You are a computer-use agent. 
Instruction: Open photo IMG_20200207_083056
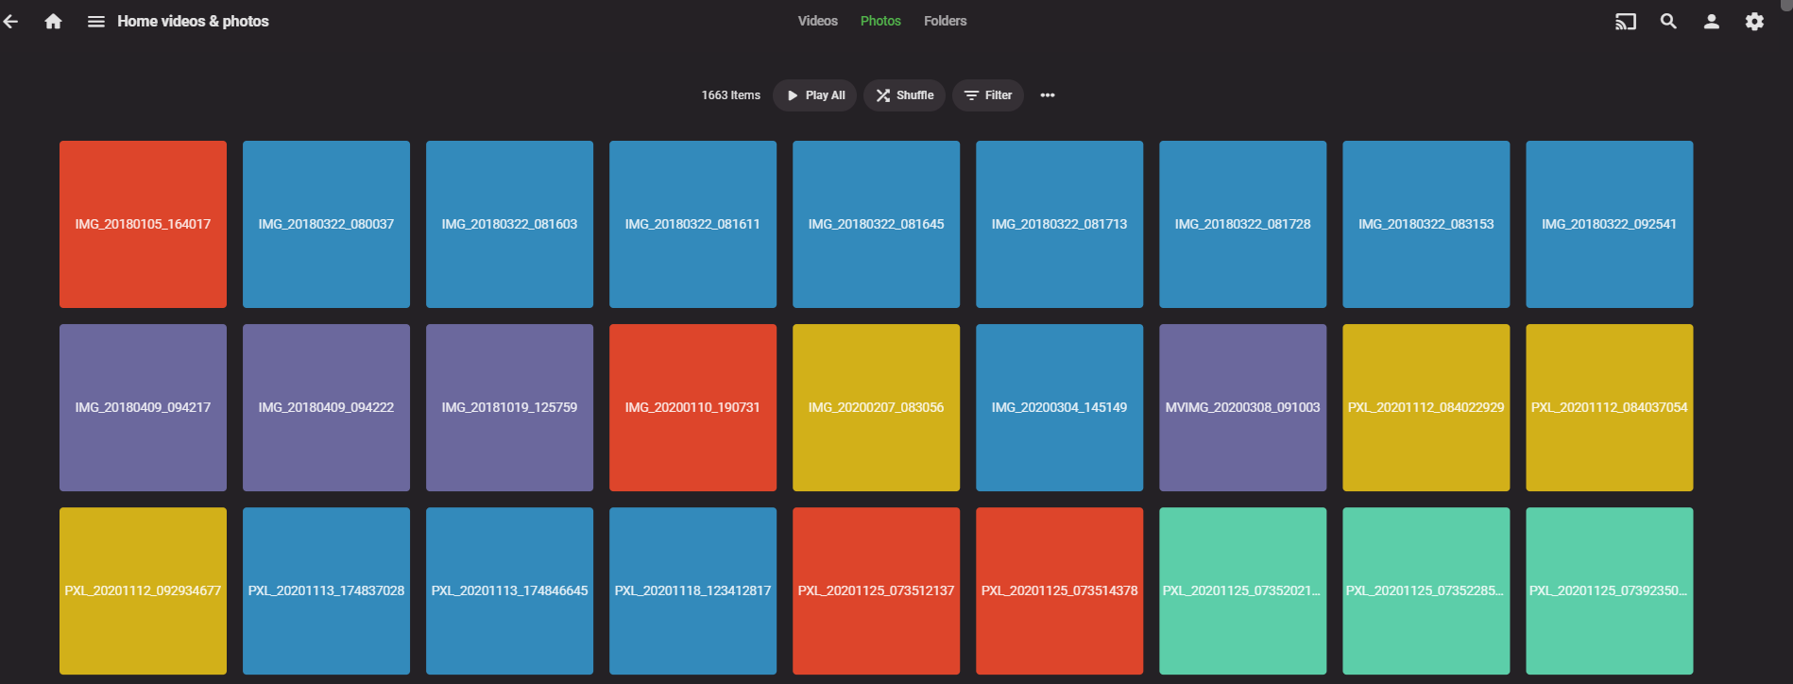pyautogui.click(x=876, y=407)
